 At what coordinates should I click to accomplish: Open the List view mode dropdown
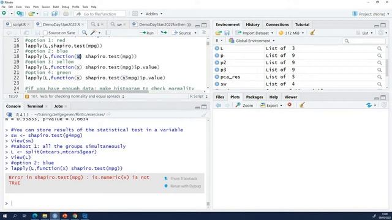click(x=364, y=33)
